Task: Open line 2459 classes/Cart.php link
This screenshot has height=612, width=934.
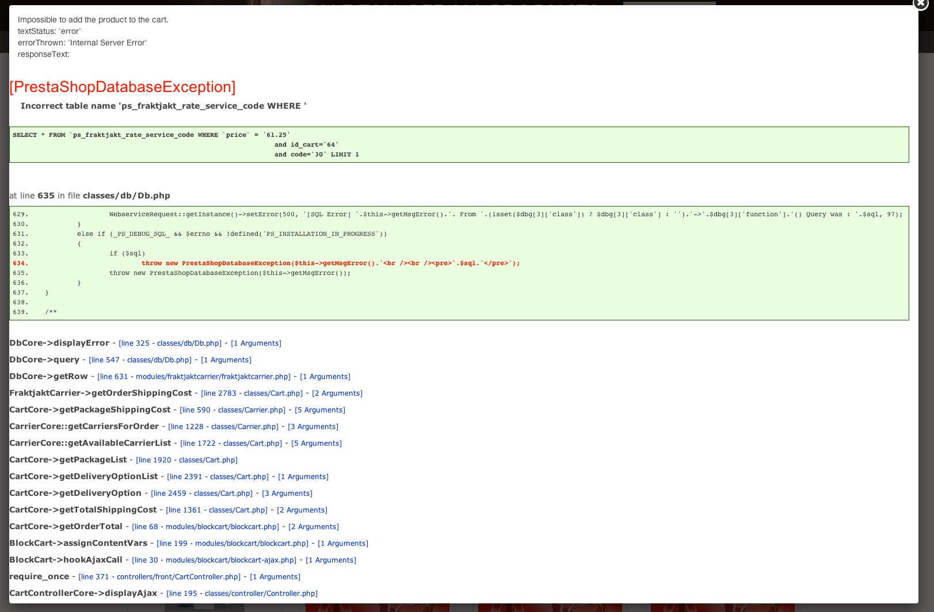Action: [x=201, y=494]
